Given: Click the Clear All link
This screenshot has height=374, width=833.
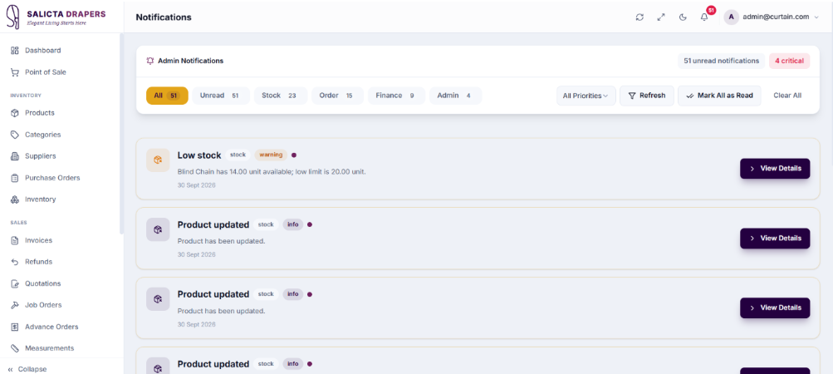Looking at the screenshot, I should click(787, 96).
